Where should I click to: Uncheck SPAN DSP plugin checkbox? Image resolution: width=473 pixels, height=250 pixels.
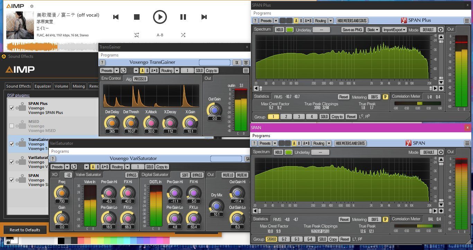(x=12, y=180)
